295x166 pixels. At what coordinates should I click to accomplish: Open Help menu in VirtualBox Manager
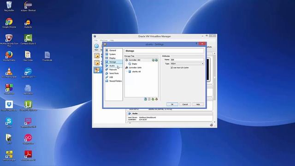(112, 41)
